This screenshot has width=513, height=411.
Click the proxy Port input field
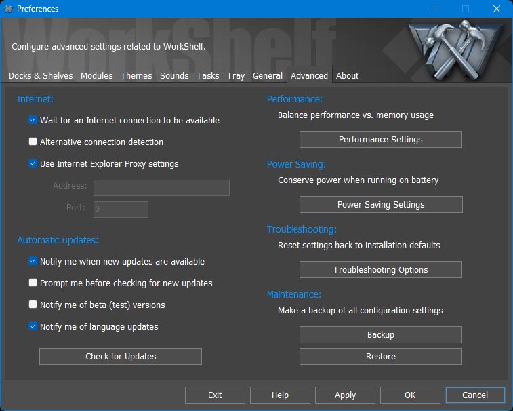coord(121,210)
